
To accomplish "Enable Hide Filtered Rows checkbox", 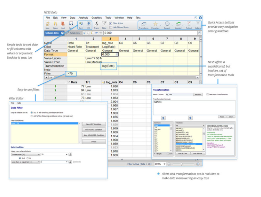I will pos(111,27).
